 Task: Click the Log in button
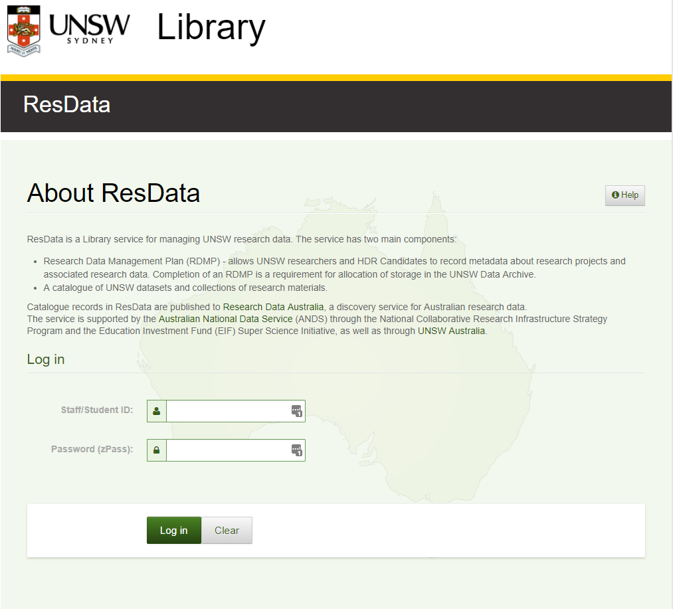click(173, 531)
